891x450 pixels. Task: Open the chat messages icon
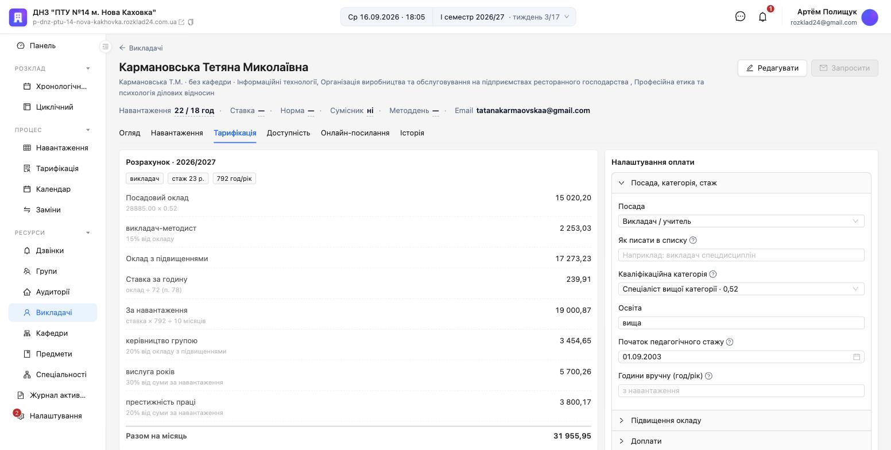coord(740,17)
